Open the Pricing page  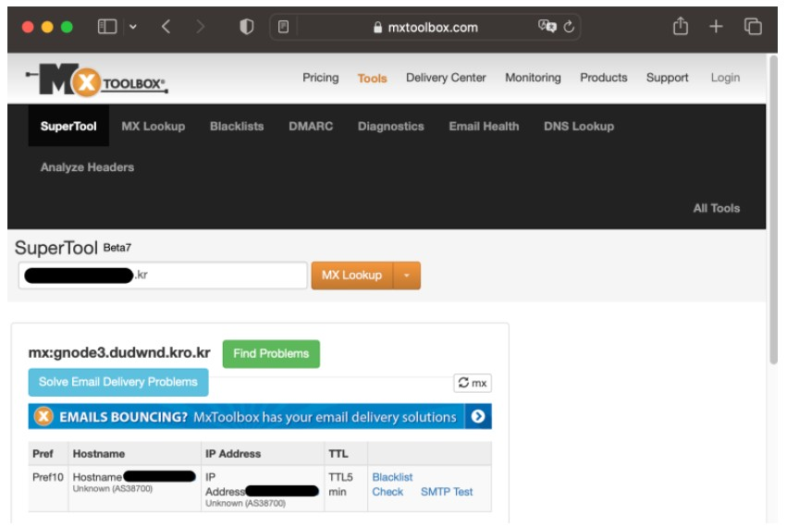320,78
